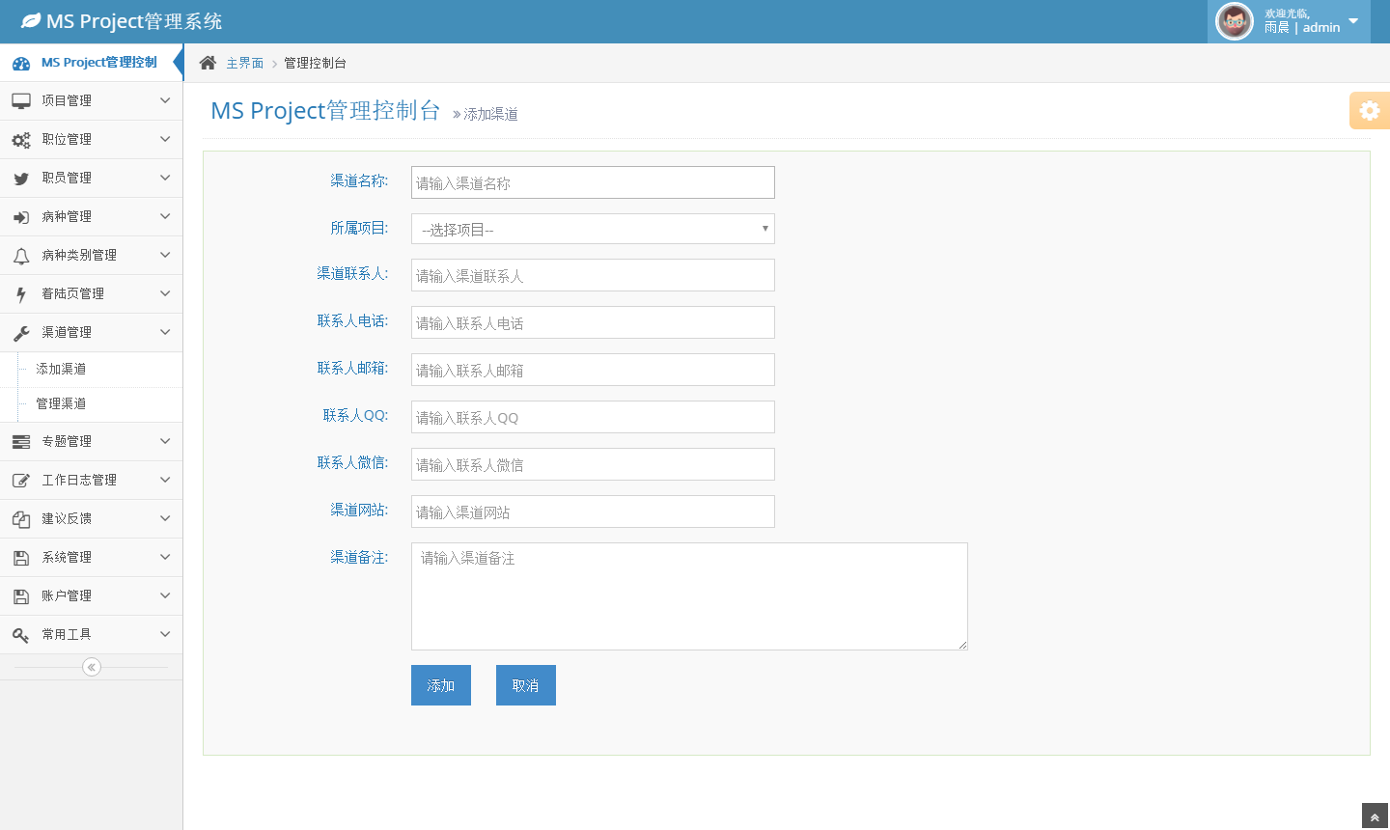Focus the 渠道名称 input field

coord(593,182)
